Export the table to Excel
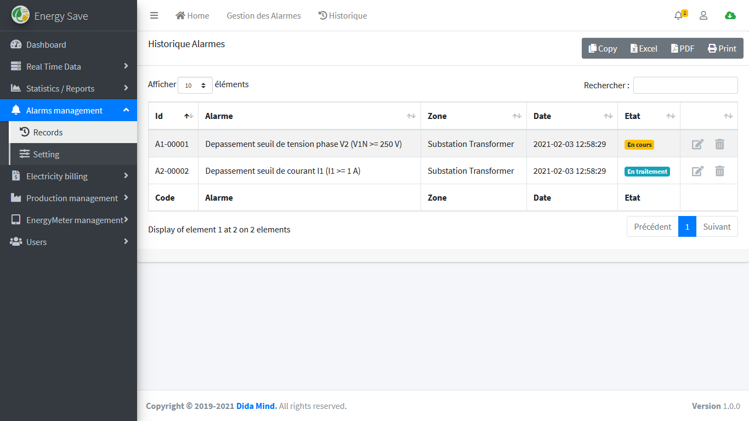The height and width of the screenshot is (421, 749). coord(644,48)
